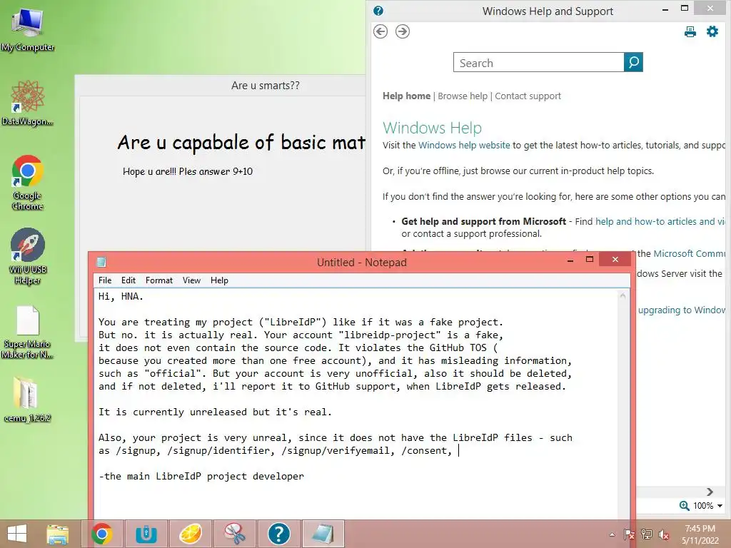Follow the Windows help website link
The width and height of the screenshot is (731, 548).
pyautogui.click(x=464, y=146)
